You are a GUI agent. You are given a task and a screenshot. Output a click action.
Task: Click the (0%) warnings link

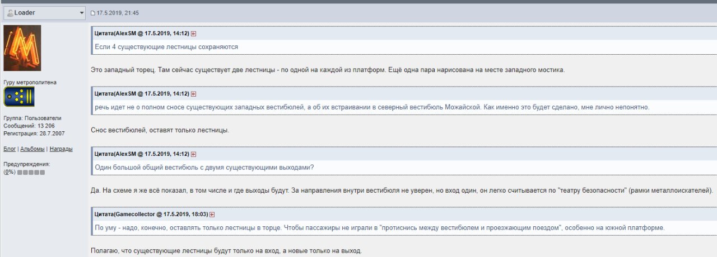click(10, 172)
